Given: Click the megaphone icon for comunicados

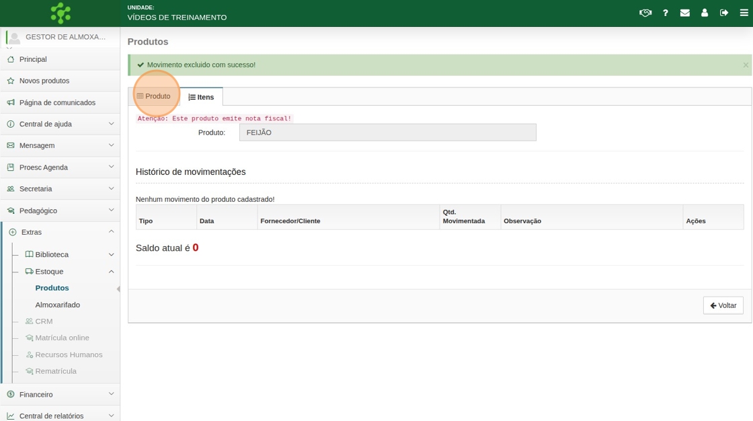Looking at the screenshot, I should 11,102.
